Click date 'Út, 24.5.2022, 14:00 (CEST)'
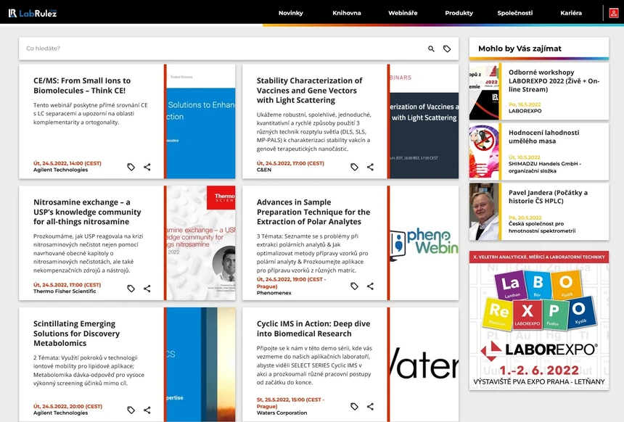This screenshot has width=624, height=422. click(67, 163)
